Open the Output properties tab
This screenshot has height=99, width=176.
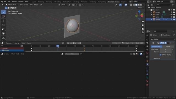click(x=147, y=43)
